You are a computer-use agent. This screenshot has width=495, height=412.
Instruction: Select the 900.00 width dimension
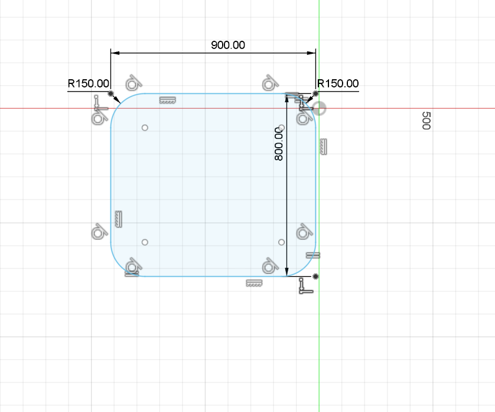coord(227,45)
